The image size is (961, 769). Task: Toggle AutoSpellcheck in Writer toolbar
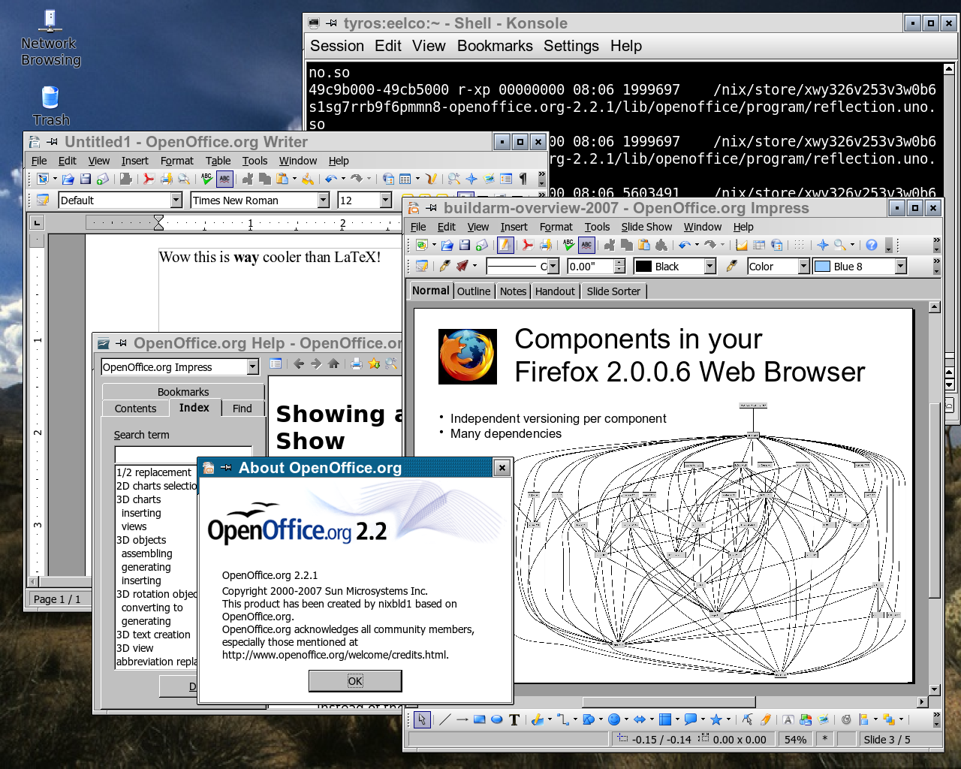tap(224, 179)
